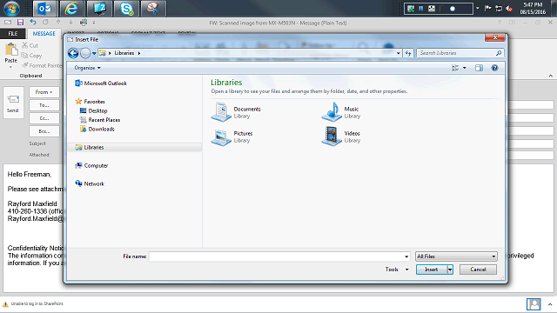Select Computer in the navigation pane
The width and height of the screenshot is (557, 313).
tap(91, 166)
